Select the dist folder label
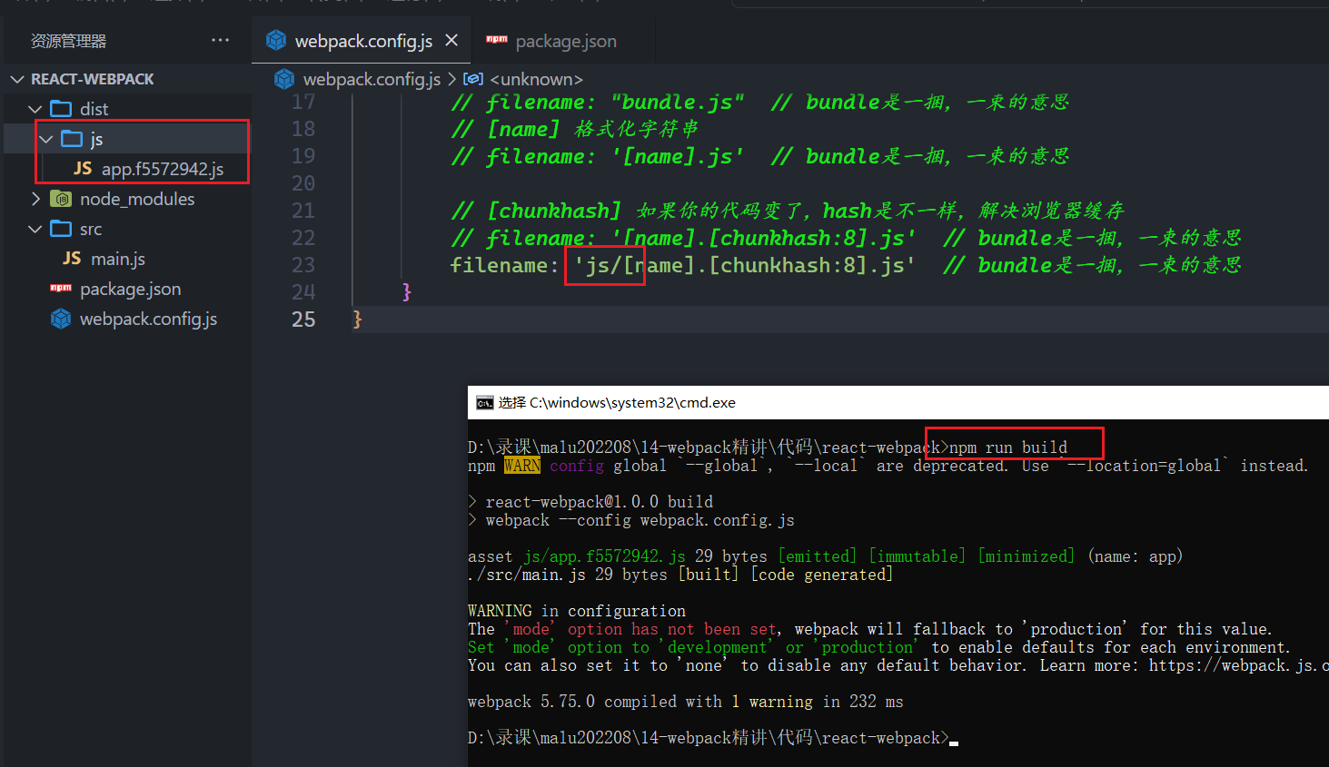Screen dimensions: 1329x767 [x=94, y=109]
